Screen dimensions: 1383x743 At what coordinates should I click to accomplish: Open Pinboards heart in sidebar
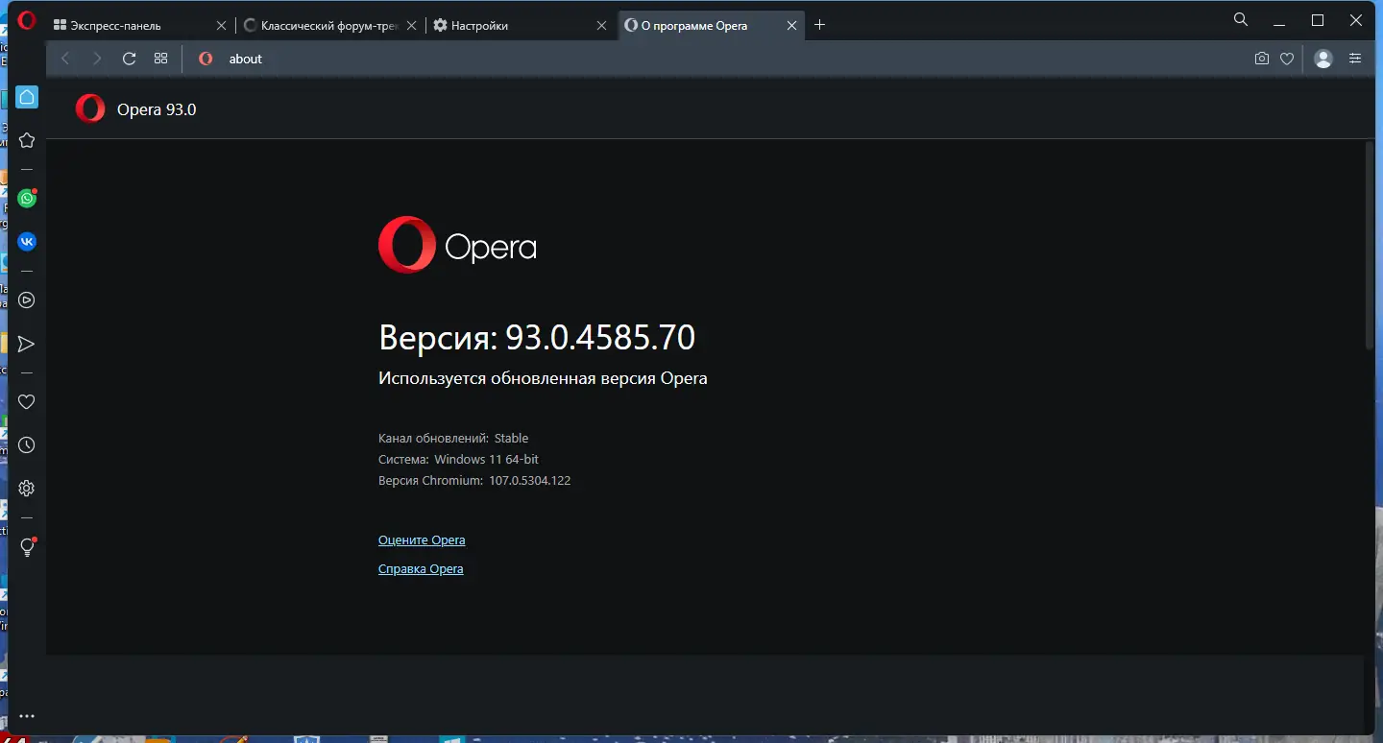click(27, 401)
